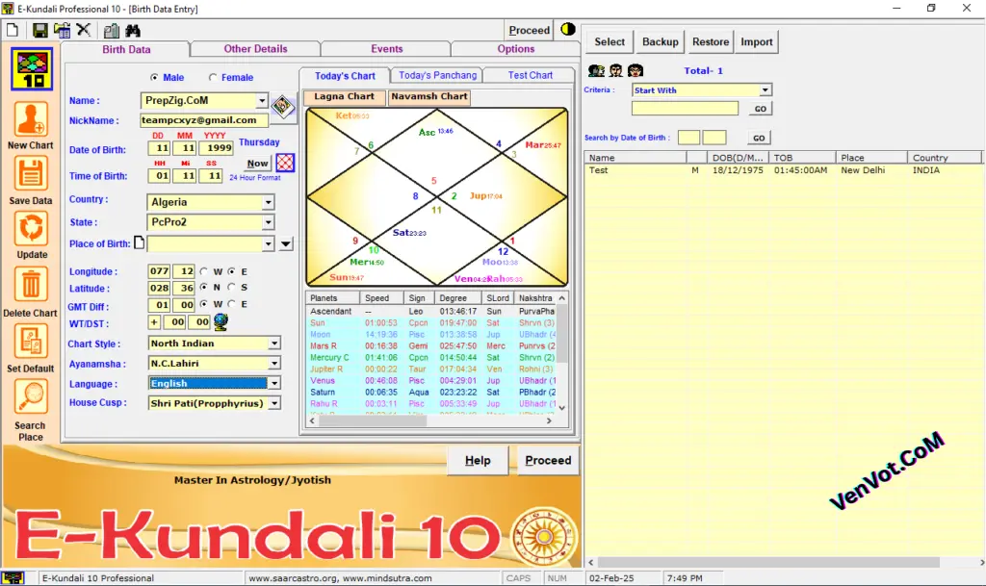Select Longitude E radio button
The height and width of the screenshot is (586, 986).
pos(232,271)
